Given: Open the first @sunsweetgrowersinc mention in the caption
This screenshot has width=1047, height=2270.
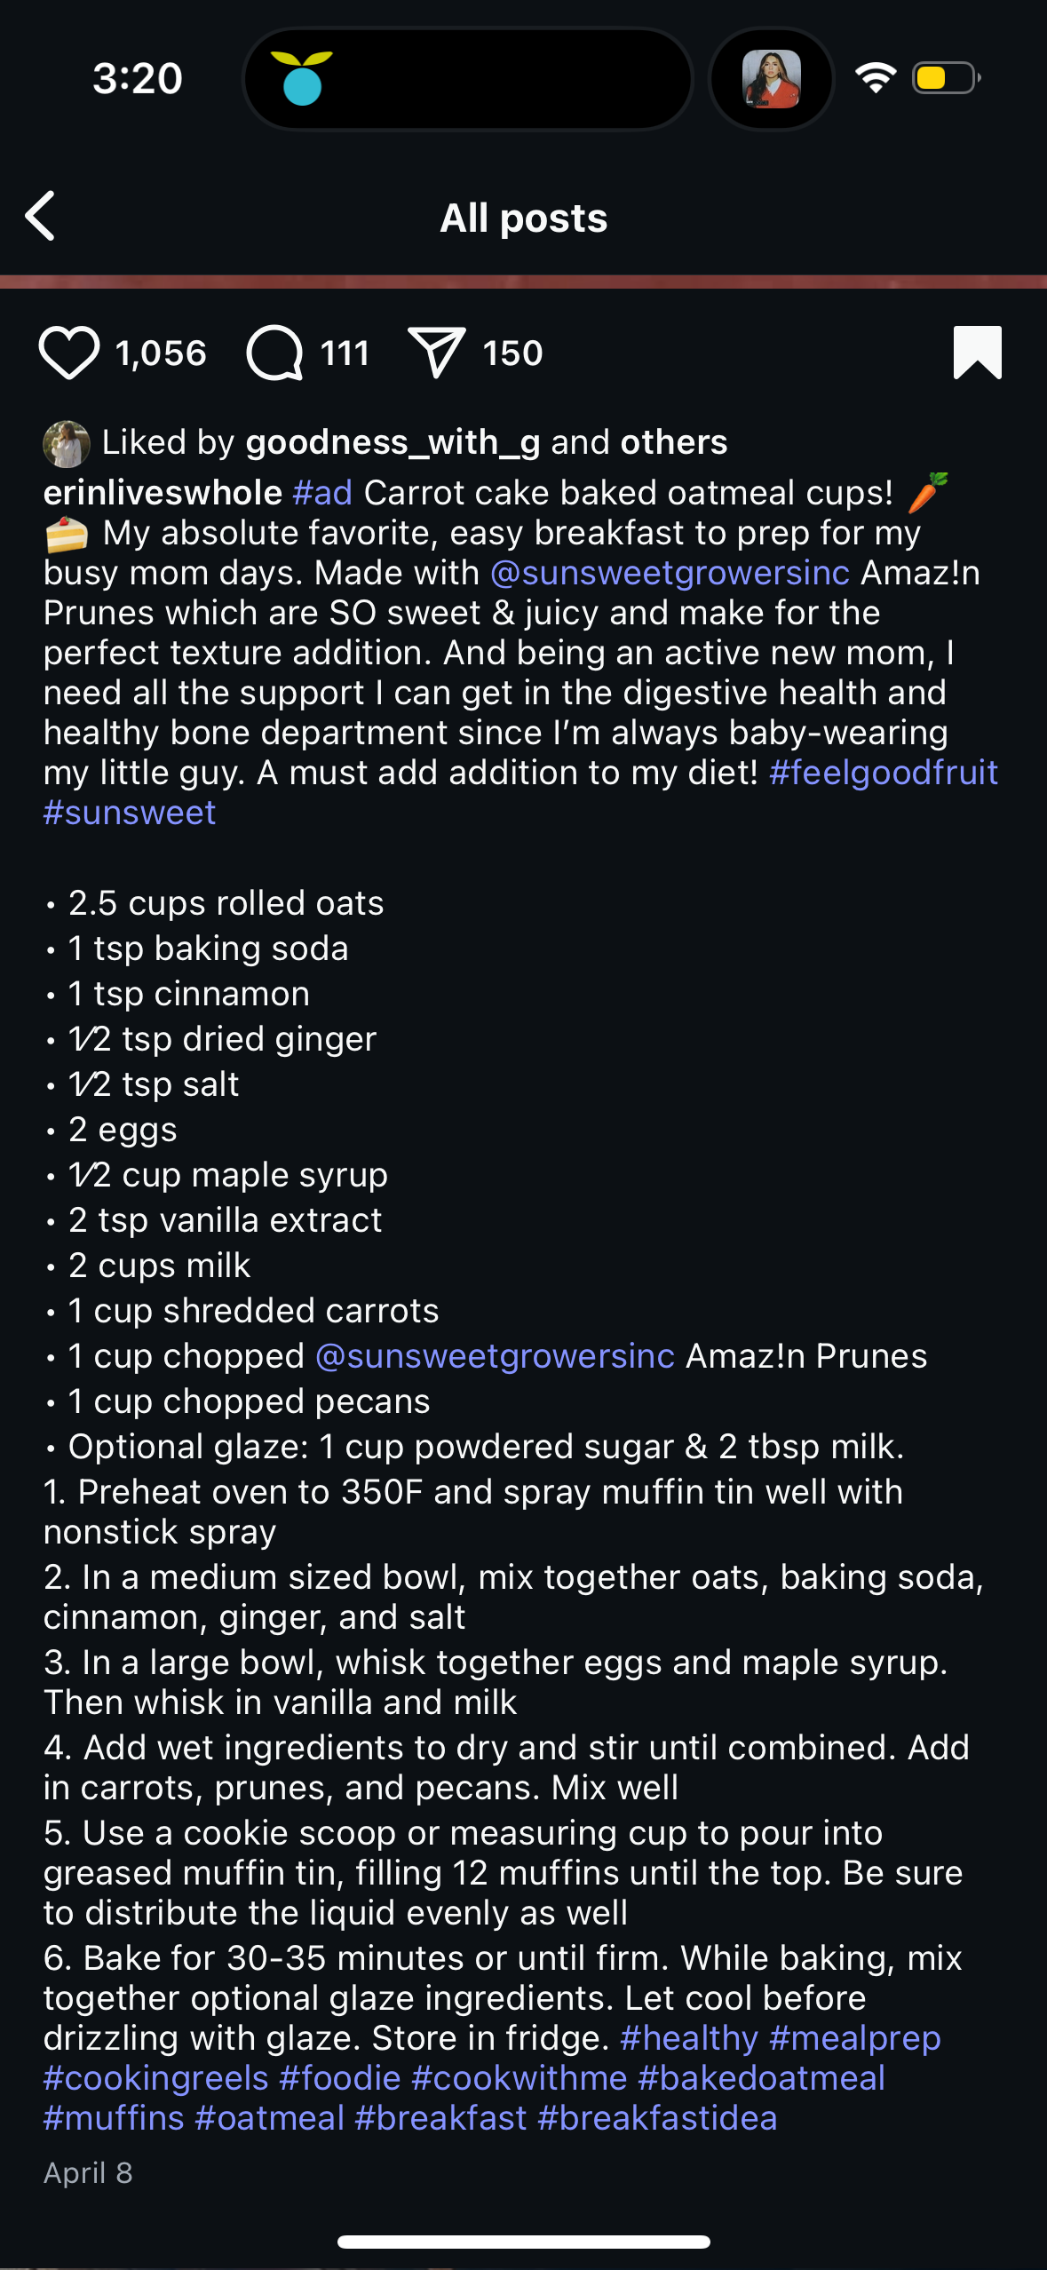Looking at the screenshot, I should pos(670,573).
